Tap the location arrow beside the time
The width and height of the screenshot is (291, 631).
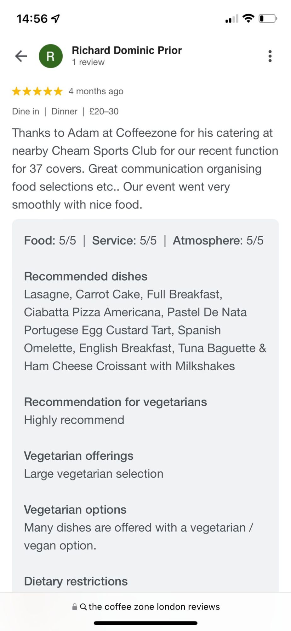click(x=55, y=19)
